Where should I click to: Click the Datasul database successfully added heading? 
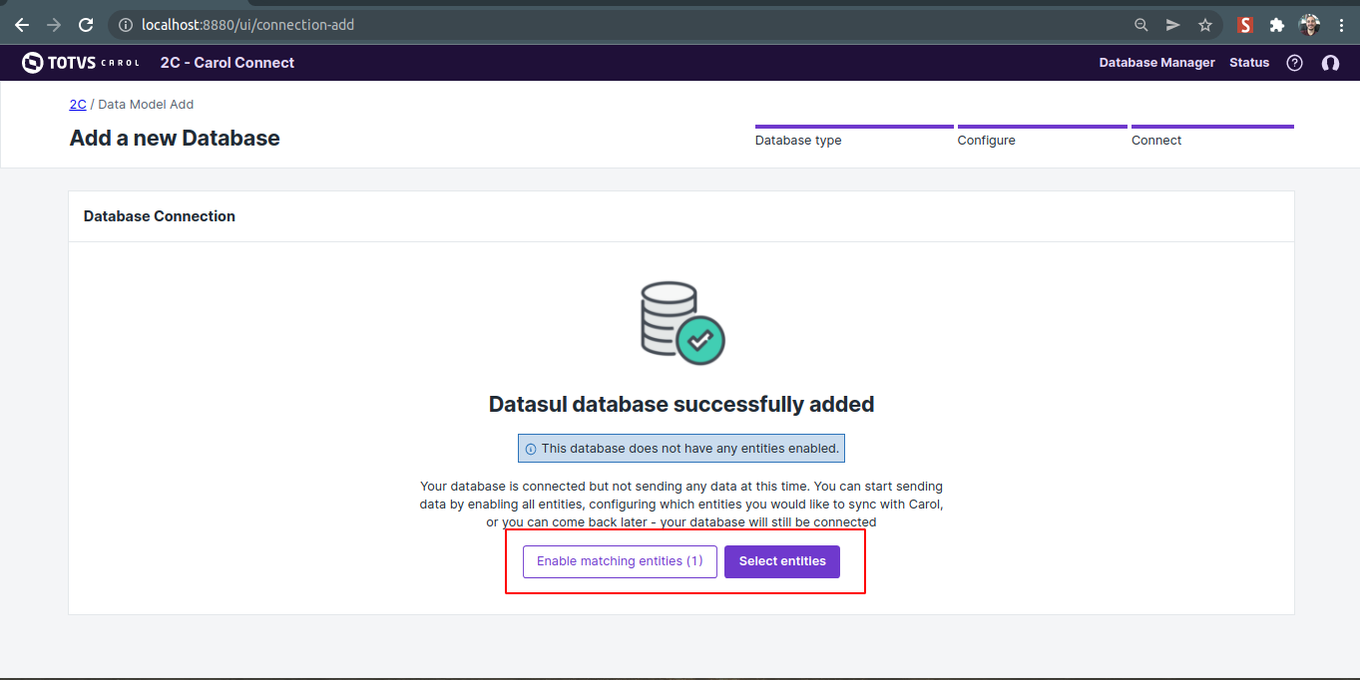click(681, 405)
